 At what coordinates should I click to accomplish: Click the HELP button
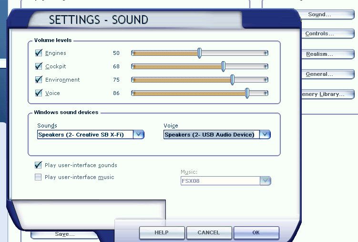[162, 232]
